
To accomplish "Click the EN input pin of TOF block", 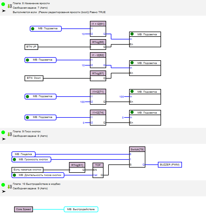I will coord(95,170).
